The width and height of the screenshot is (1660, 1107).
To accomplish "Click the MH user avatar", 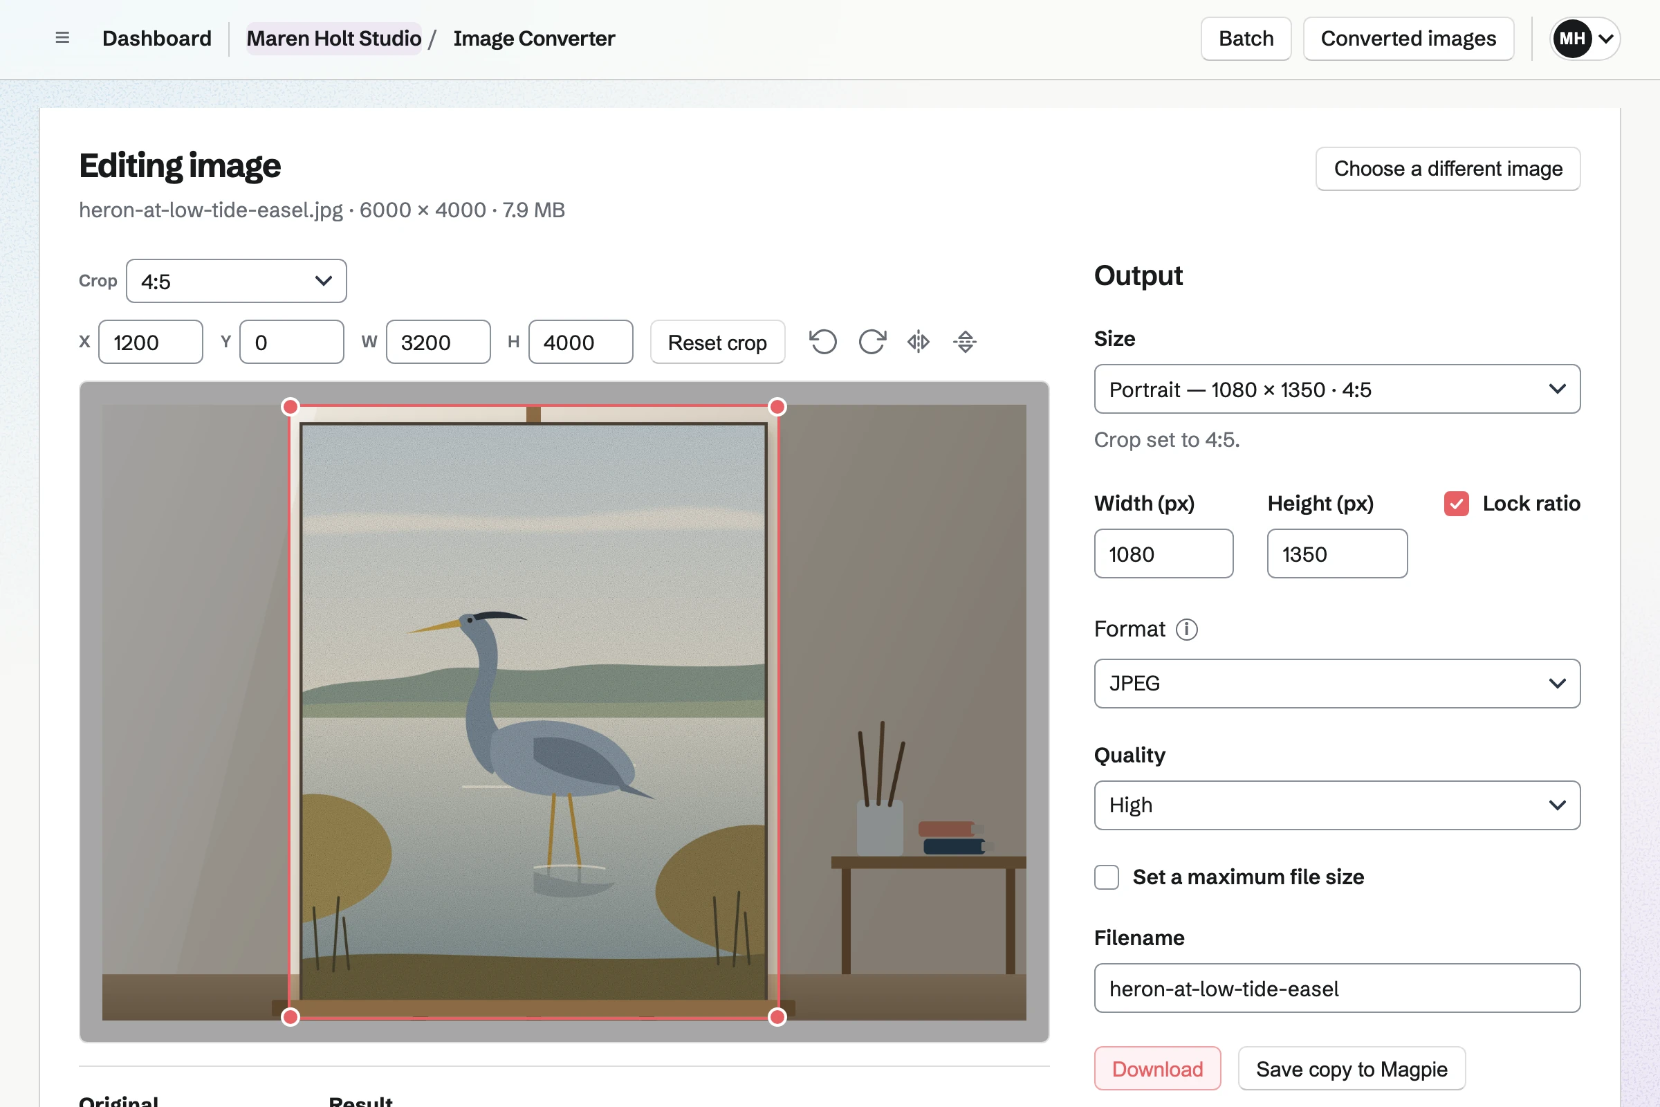I will 1571,38.
